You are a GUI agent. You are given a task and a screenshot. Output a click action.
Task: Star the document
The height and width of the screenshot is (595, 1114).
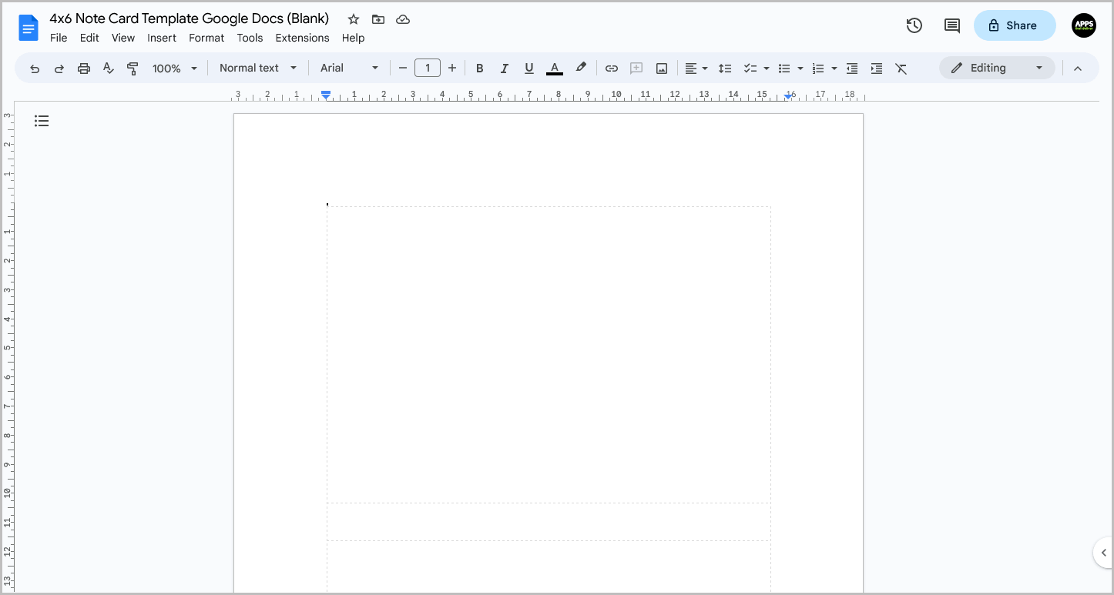click(353, 18)
